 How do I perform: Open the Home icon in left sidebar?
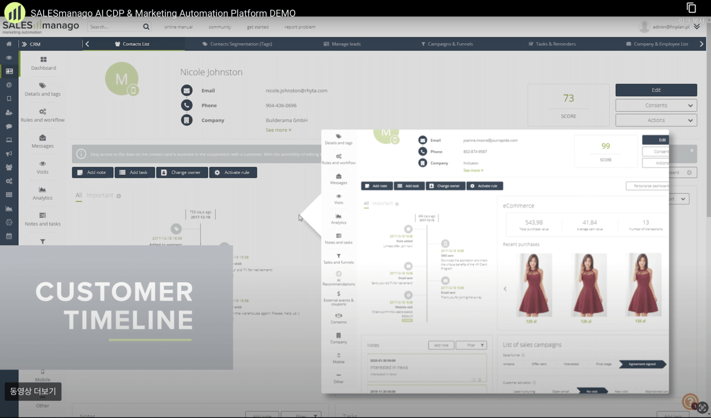9,44
